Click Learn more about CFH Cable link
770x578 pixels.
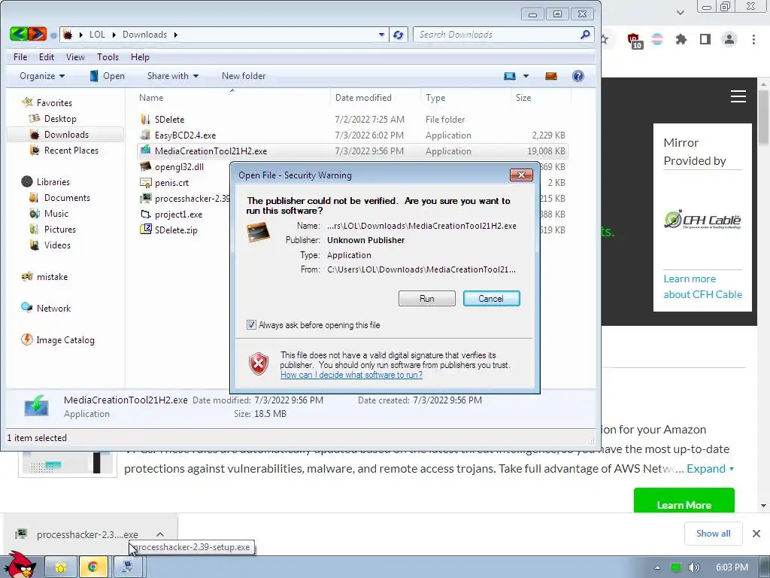pyautogui.click(x=703, y=287)
